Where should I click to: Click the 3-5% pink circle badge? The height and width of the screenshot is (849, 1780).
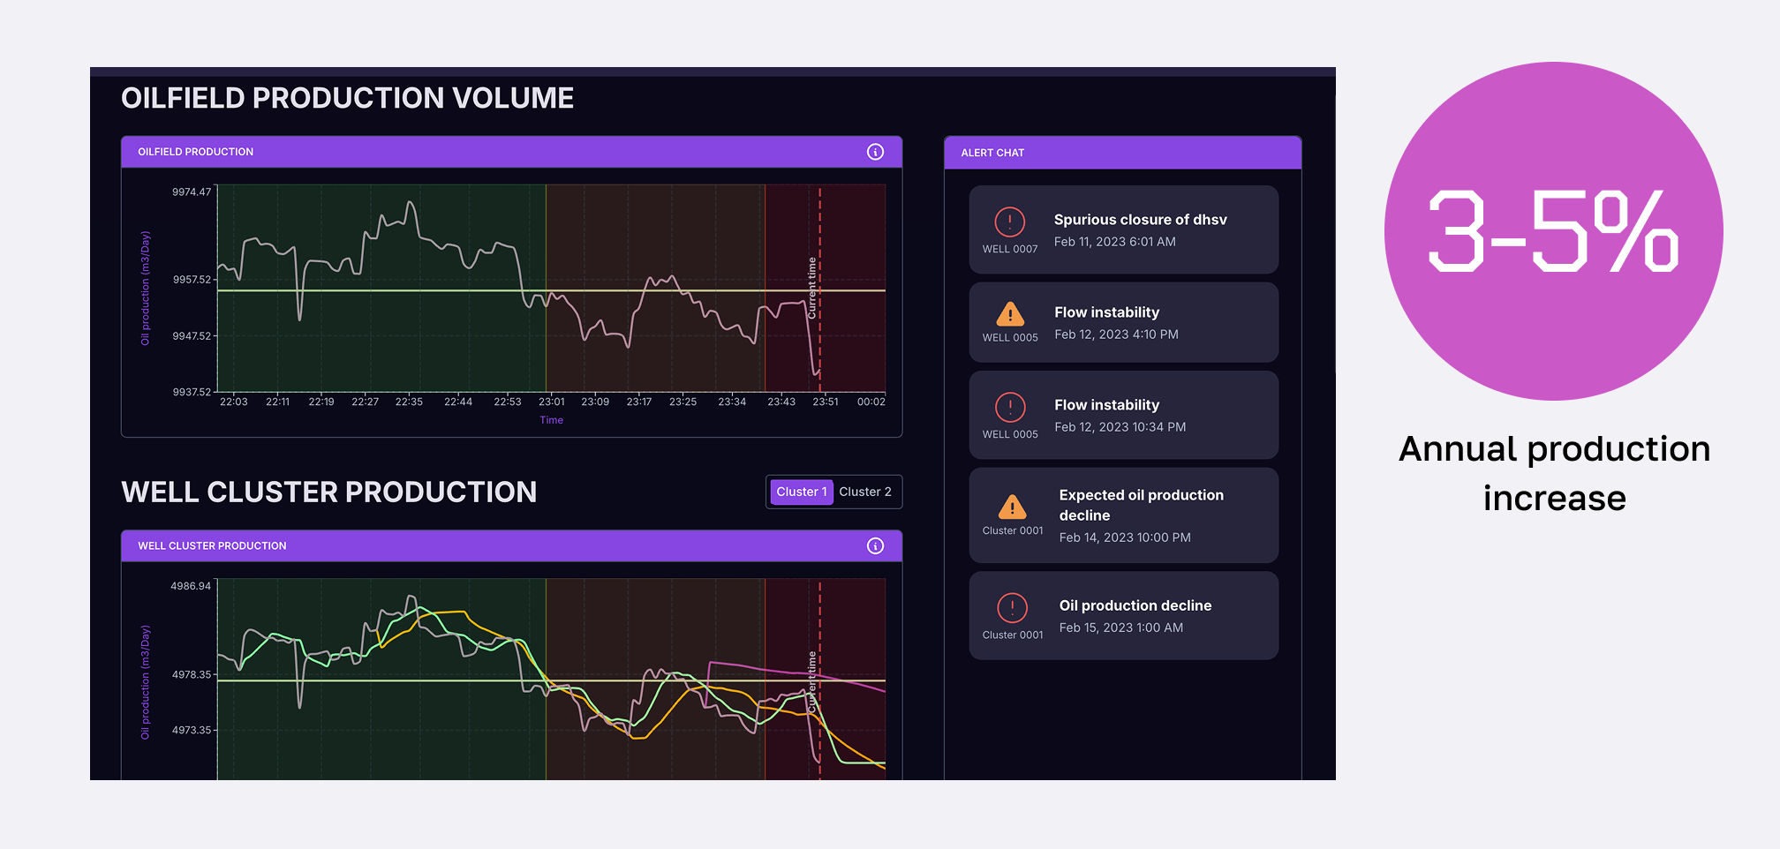coord(1553,231)
